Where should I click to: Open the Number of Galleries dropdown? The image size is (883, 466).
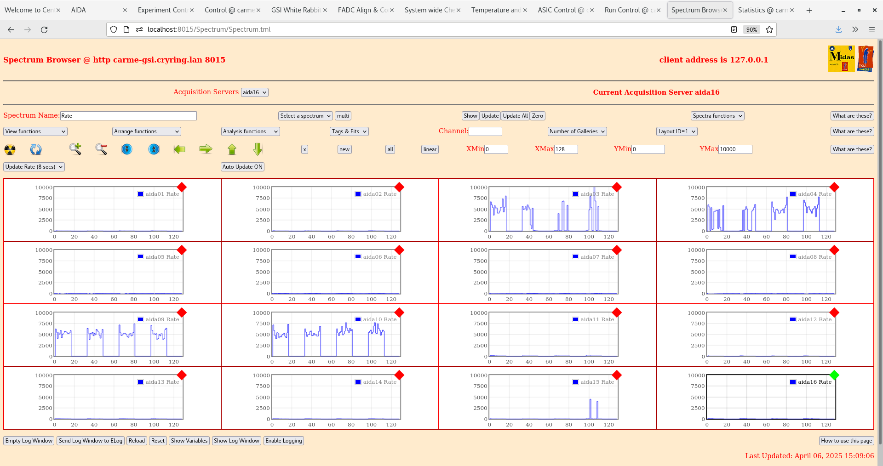[577, 131]
